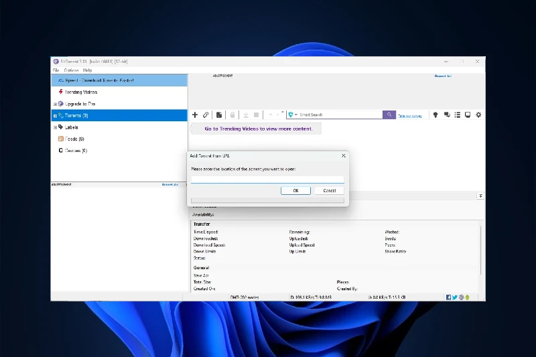536x357 pixels.
Task: Click the Create New Torrent file icon
Action: coord(219,115)
